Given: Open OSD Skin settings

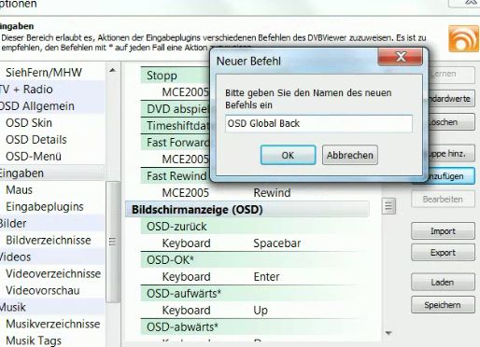Looking at the screenshot, I should click(29, 123).
